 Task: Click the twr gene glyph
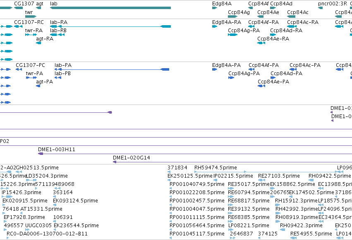pos(31,17)
